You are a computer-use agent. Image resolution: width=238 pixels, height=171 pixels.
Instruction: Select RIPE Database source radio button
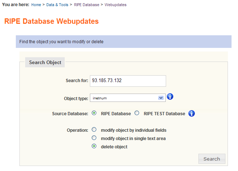click(x=94, y=113)
